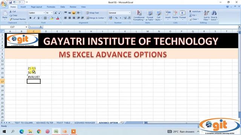Open the font name dropdown

(44, 13)
